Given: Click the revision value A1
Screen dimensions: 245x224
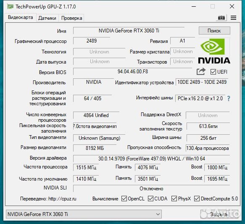Looking at the screenshot, I should click(x=183, y=41).
